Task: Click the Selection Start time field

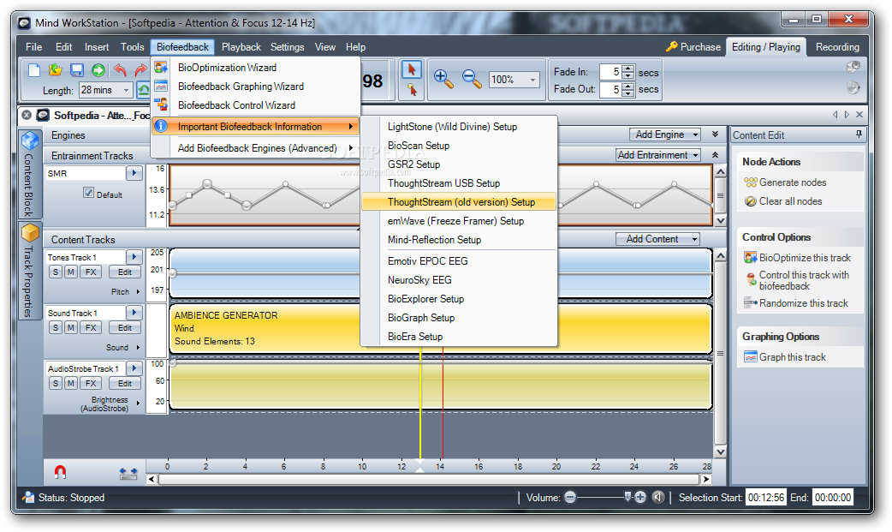Action: click(765, 497)
